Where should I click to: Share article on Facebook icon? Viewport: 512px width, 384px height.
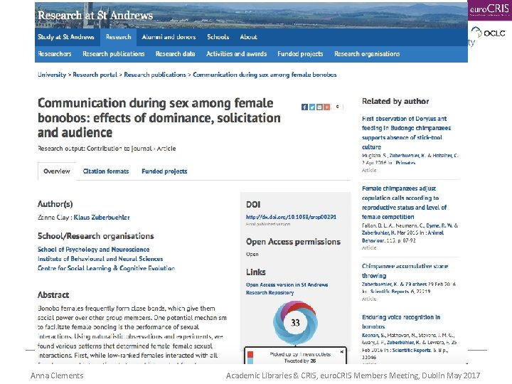tap(304, 107)
